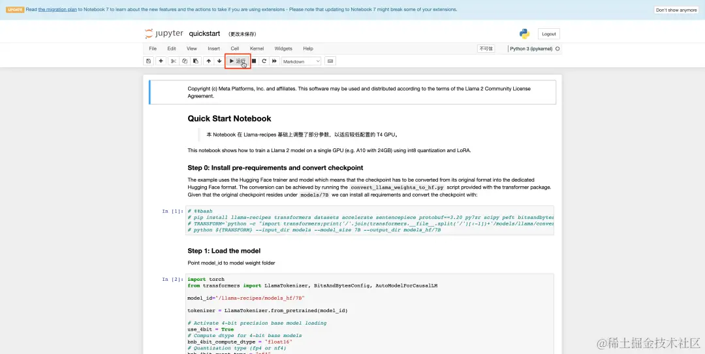Open the migration plan link
This screenshot has height=354, width=705.
57,9
